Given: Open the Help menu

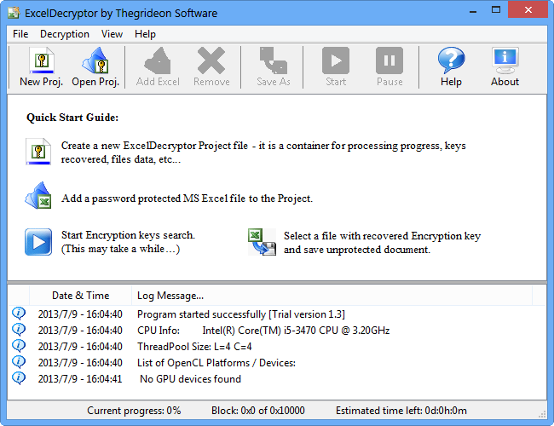Looking at the screenshot, I should coord(145,34).
